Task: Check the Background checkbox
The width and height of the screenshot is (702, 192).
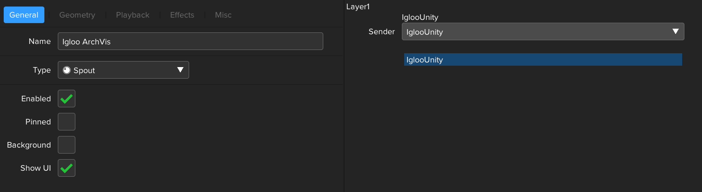Action: point(67,145)
